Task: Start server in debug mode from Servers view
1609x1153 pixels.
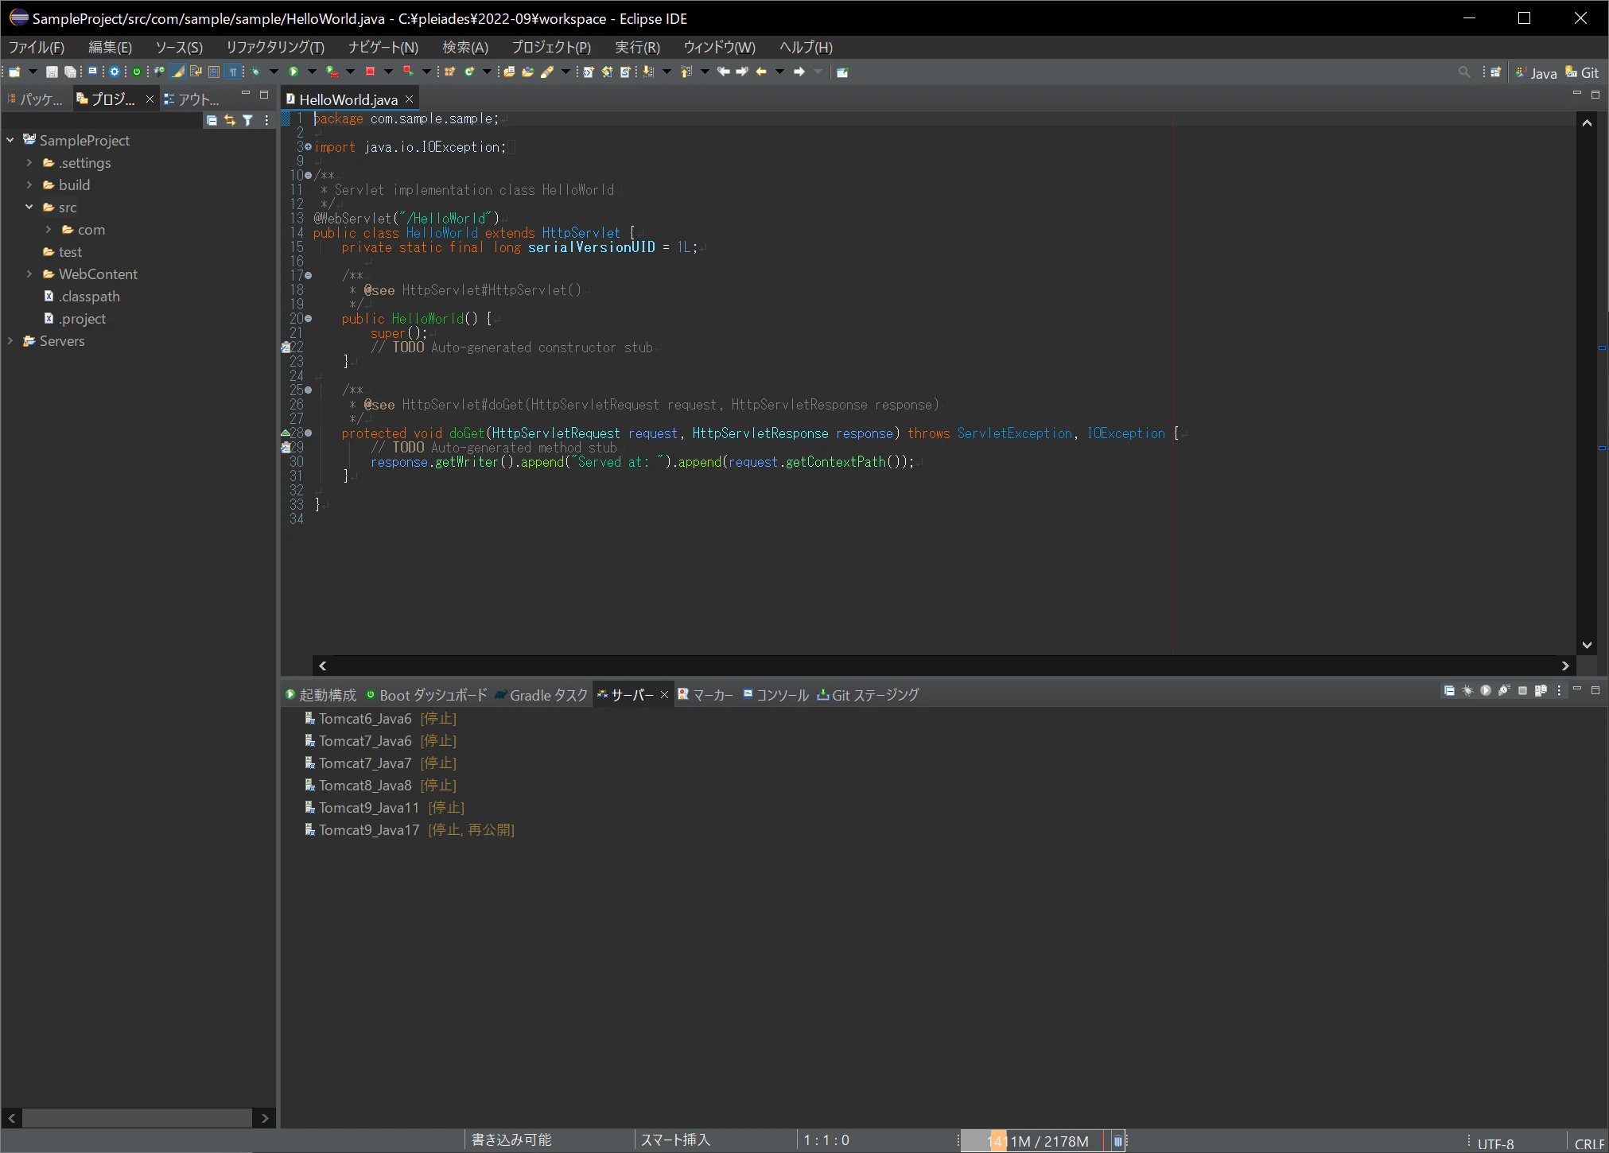Action: (1467, 691)
